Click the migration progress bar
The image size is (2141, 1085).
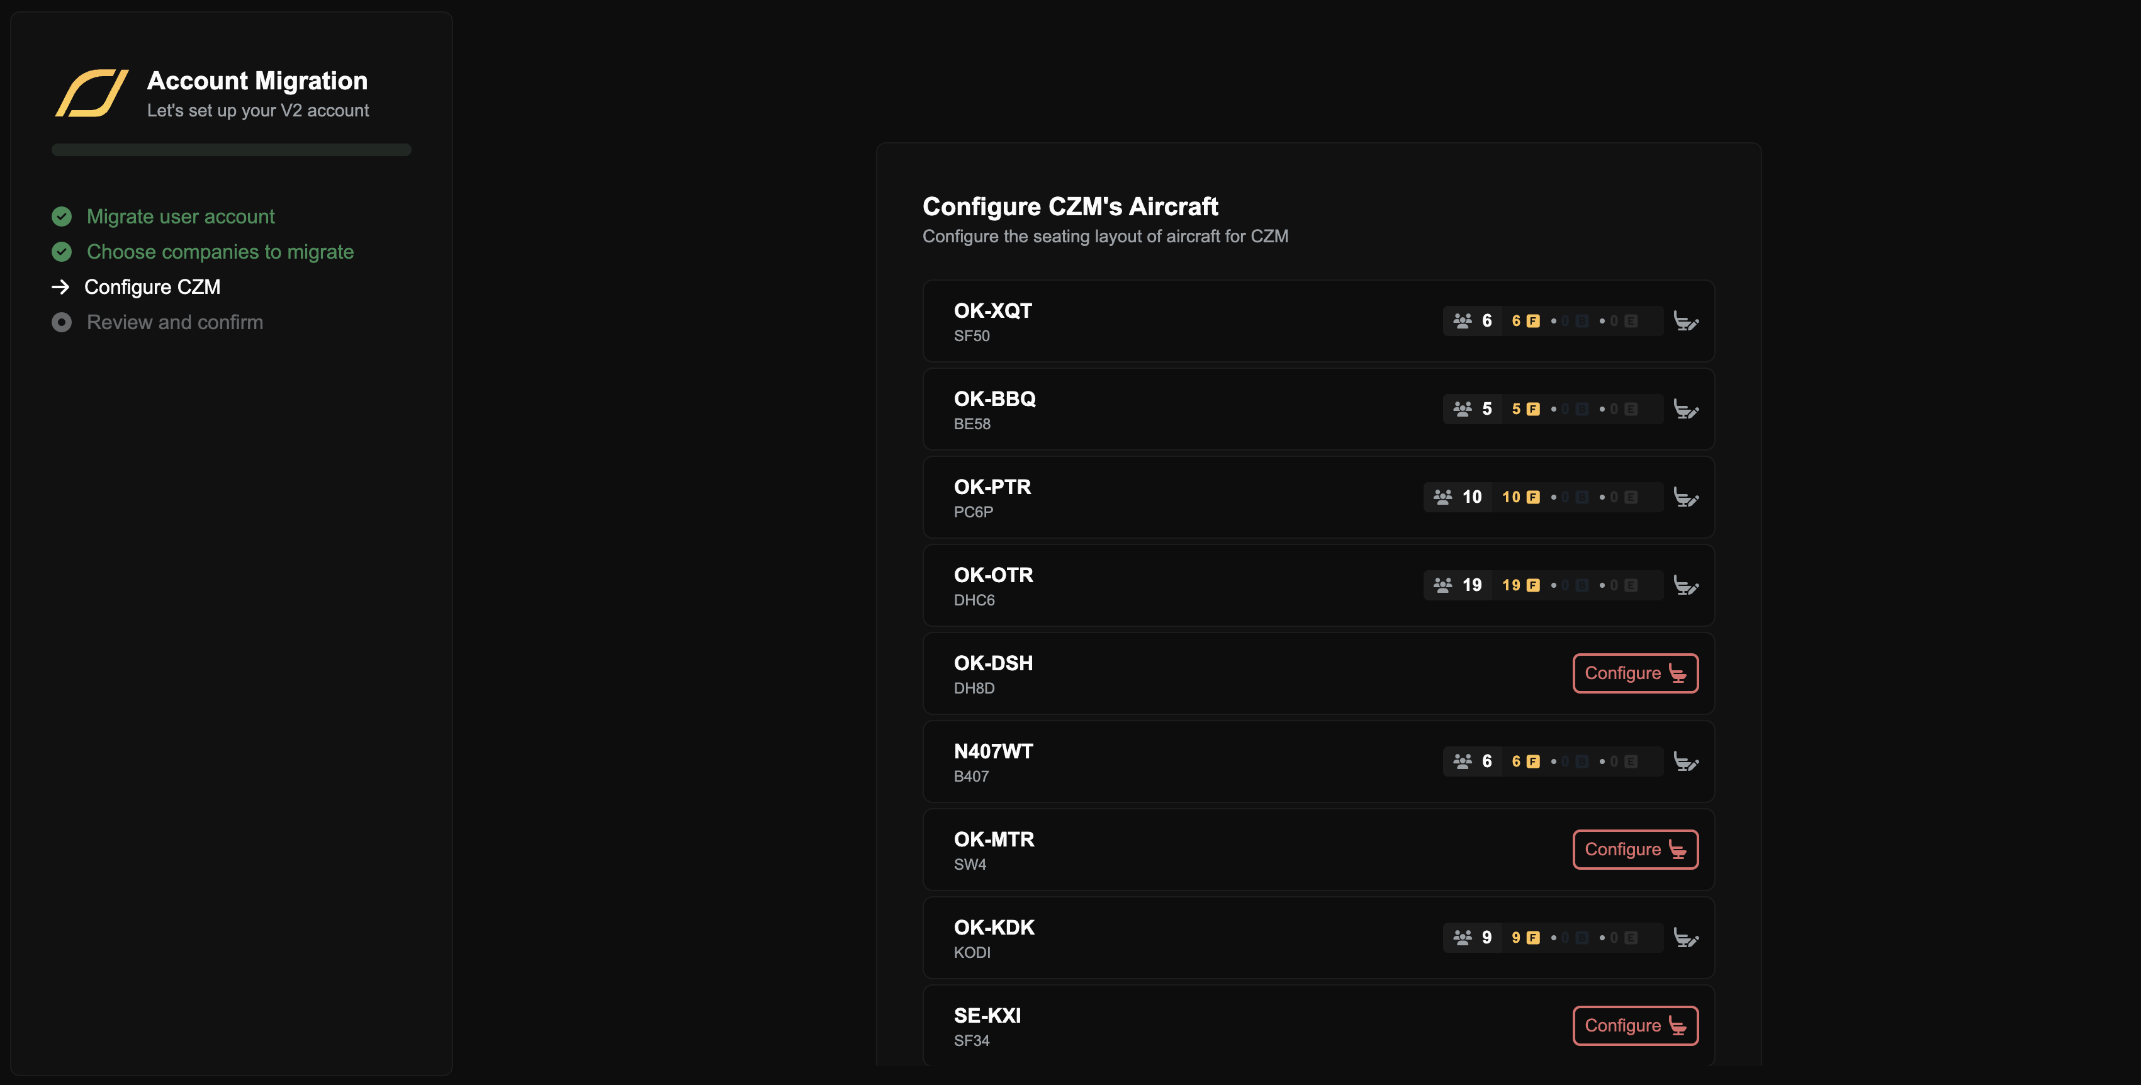(231, 150)
